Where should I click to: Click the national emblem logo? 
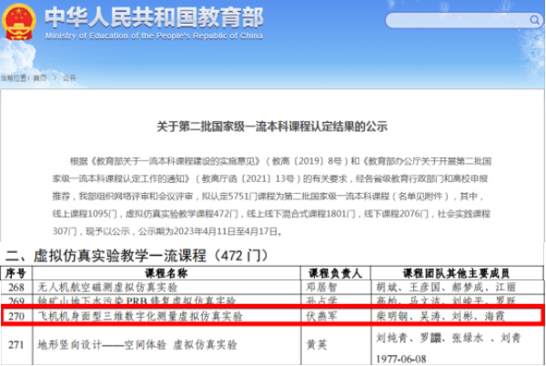point(18,22)
